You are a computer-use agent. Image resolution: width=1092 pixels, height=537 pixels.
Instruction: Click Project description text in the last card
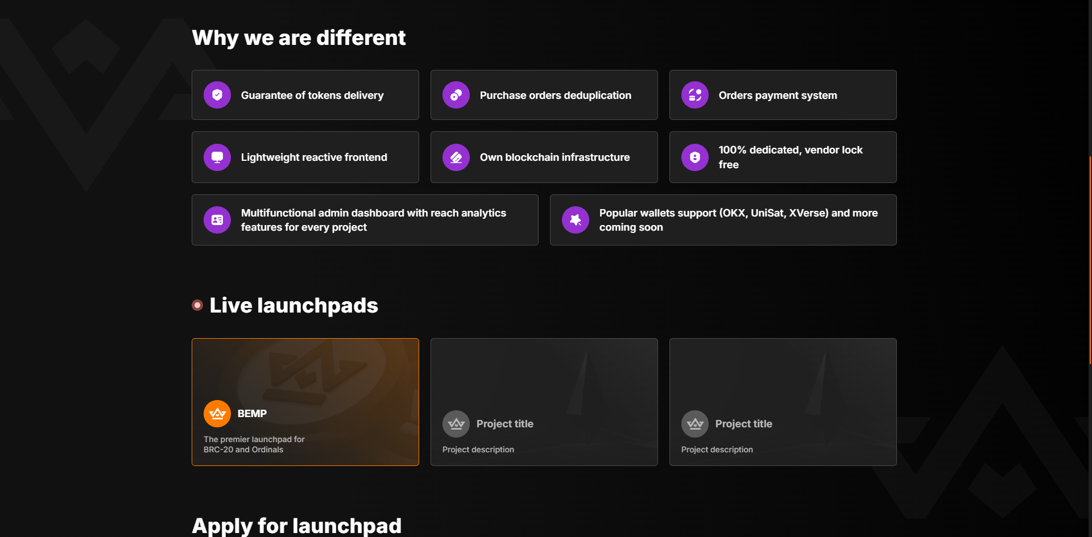[717, 449]
